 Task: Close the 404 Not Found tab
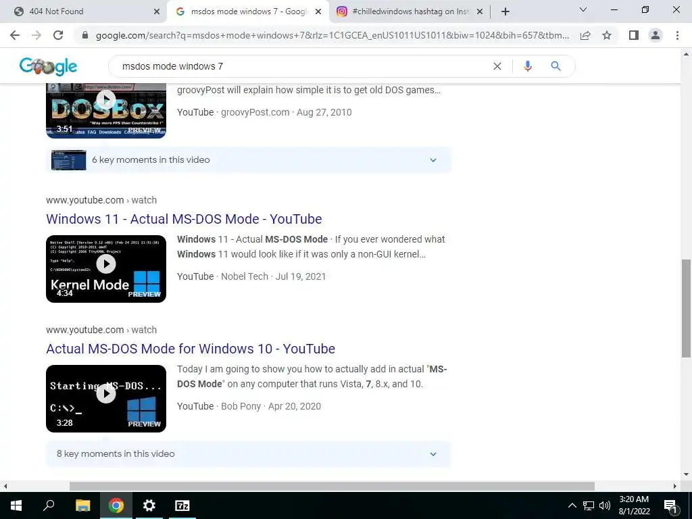pyautogui.click(x=157, y=11)
